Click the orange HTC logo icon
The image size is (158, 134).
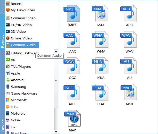click(7, 107)
